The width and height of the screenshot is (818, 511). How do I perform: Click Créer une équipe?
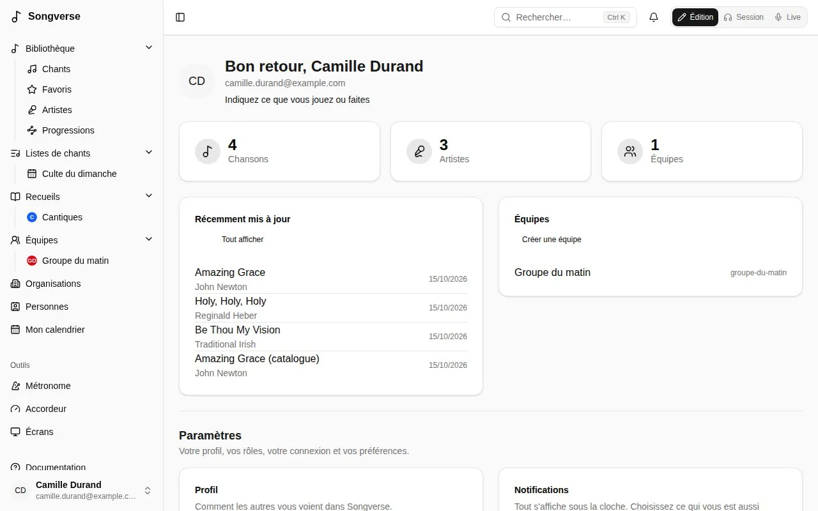point(552,240)
